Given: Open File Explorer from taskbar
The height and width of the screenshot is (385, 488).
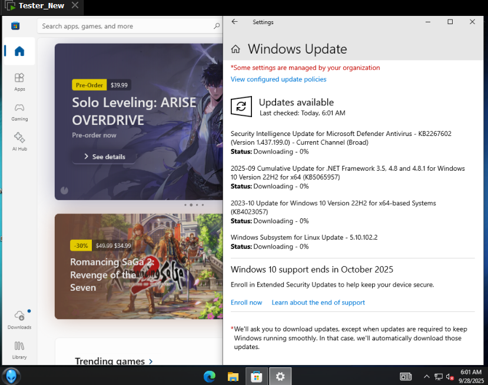Looking at the screenshot, I should point(233,377).
